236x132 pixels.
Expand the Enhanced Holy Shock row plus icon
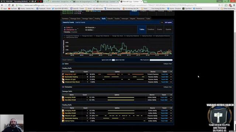[171, 82]
